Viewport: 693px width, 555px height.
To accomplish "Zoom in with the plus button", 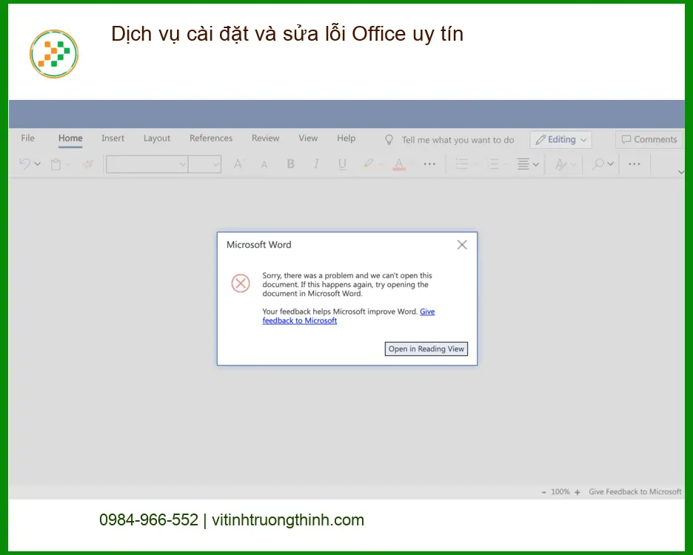I will tap(577, 492).
